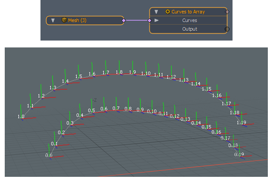Click point 0.10 on the inner curve
The width and height of the screenshot is (273, 182).
[x=152, y=111]
